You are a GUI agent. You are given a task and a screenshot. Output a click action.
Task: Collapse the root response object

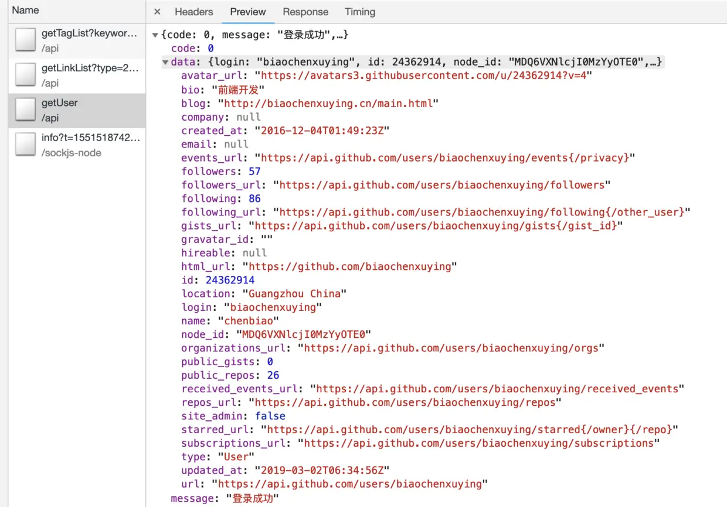[155, 35]
